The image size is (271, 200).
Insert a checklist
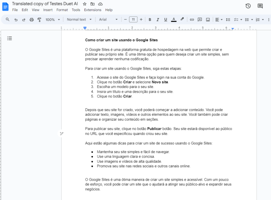pyautogui.click(x=236, y=19)
